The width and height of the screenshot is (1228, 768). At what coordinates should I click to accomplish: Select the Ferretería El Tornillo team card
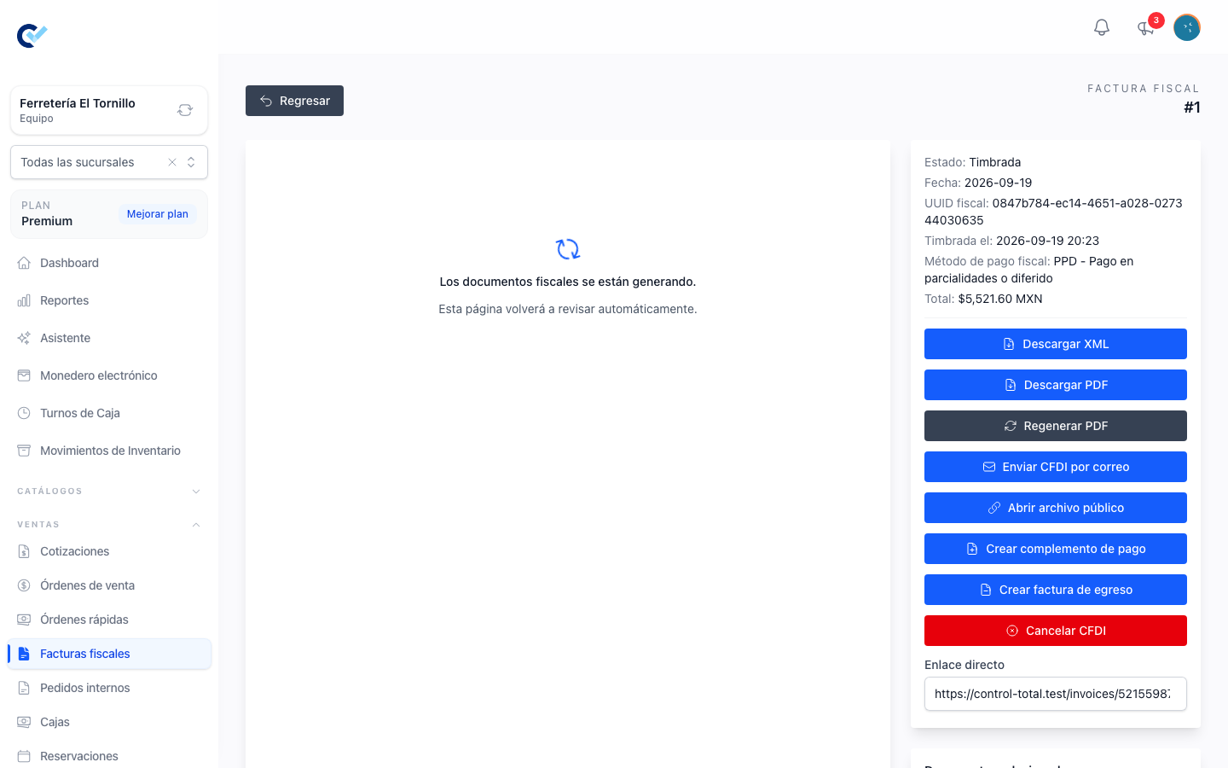pyautogui.click(x=109, y=110)
